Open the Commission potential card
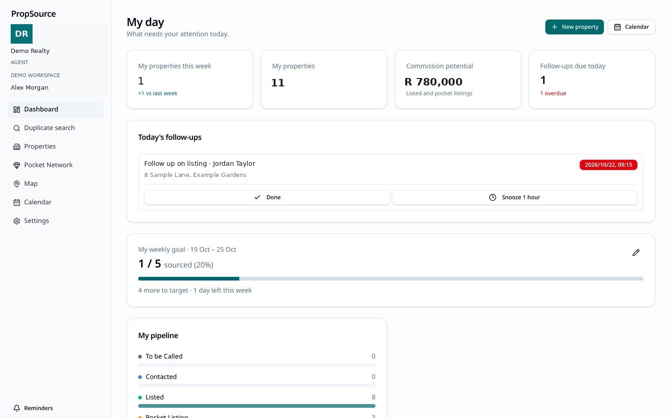670x418 pixels. coord(458,79)
